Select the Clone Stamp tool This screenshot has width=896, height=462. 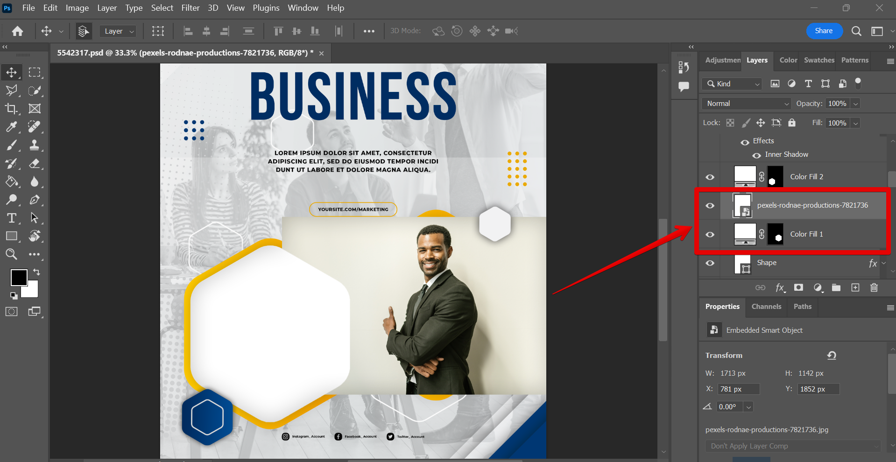pyautogui.click(x=34, y=145)
